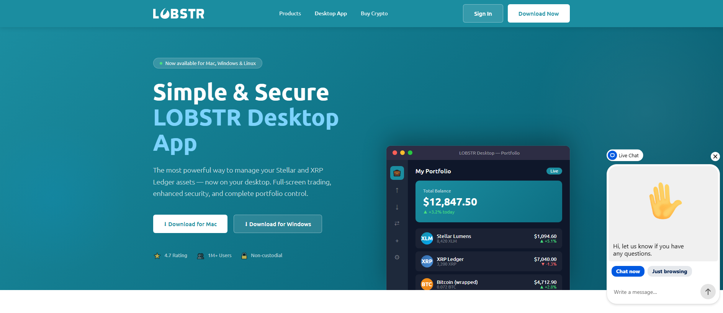723x313 pixels.
Task: Click Download for Windows
Action: pos(278,224)
